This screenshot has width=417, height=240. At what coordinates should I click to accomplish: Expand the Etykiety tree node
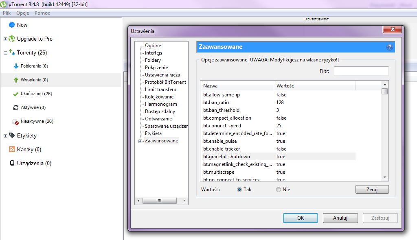click(x=5, y=136)
